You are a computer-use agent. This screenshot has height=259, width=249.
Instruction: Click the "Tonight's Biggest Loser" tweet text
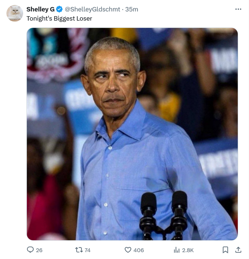(59, 19)
